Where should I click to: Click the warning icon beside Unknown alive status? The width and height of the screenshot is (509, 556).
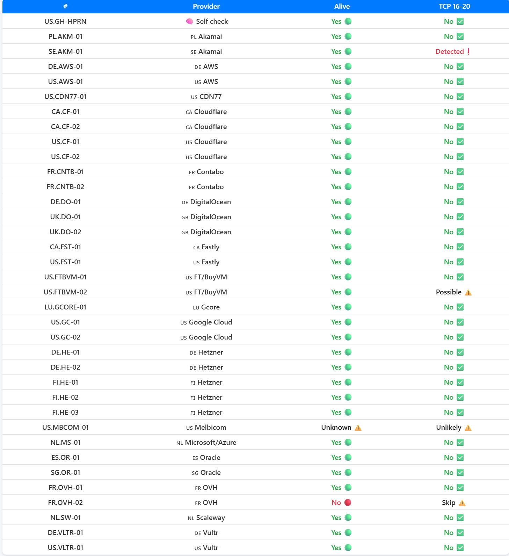(x=358, y=428)
